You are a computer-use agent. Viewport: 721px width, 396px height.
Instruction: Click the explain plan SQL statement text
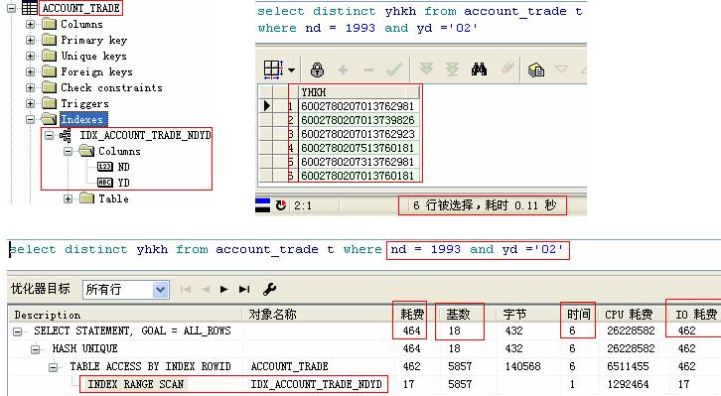pyautogui.click(x=286, y=249)
